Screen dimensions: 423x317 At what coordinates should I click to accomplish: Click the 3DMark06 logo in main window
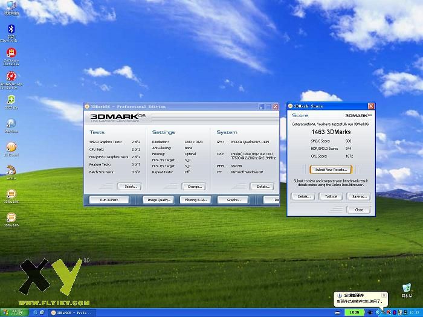point(118,117)
